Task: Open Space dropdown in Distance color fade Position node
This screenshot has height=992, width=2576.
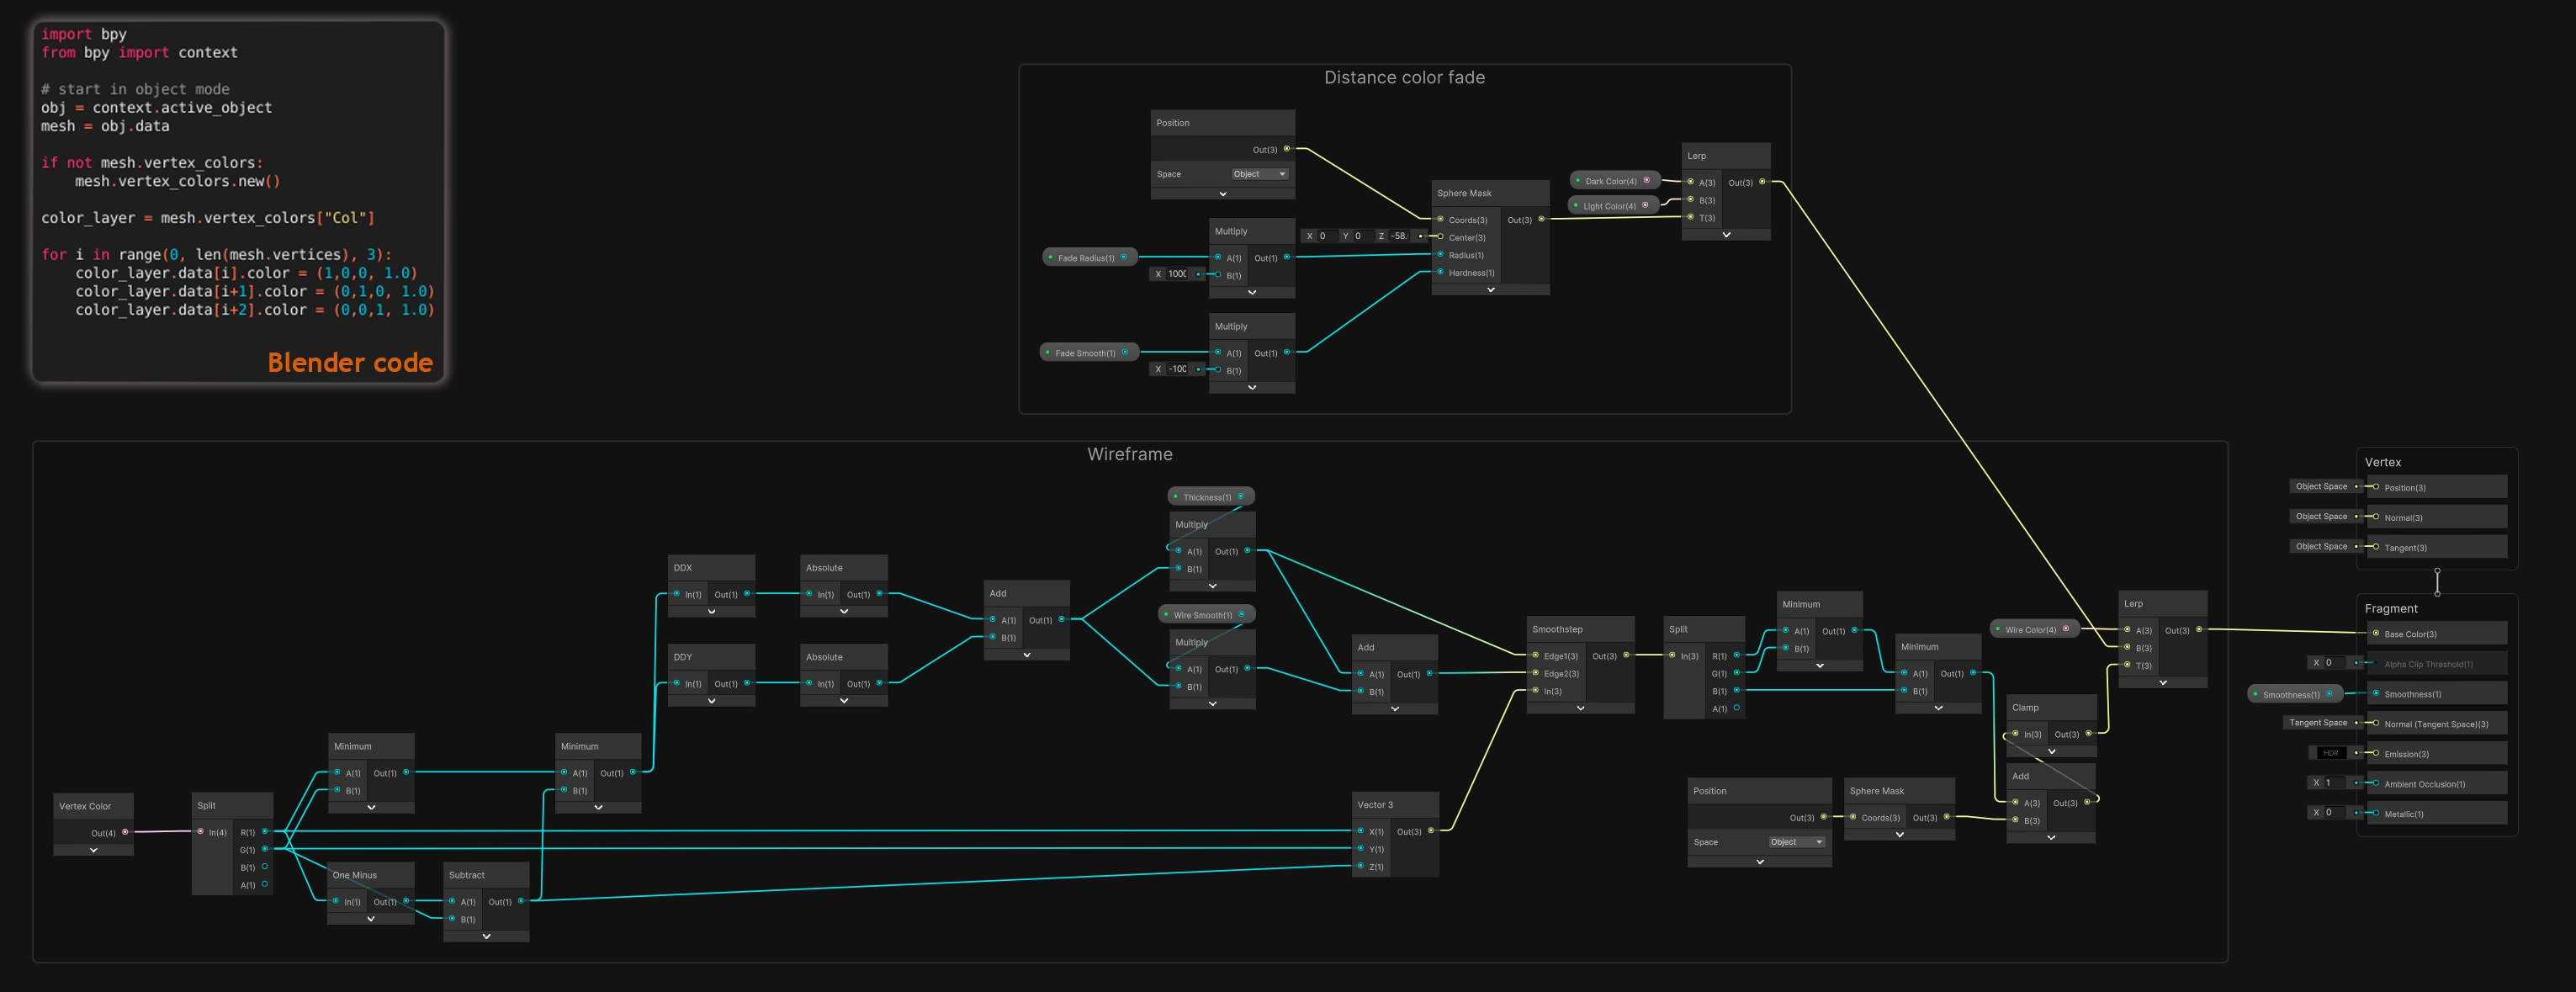Action: [1259, 174]
